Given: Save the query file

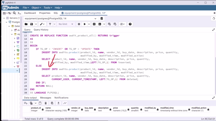Looking at the screenshot, I should [x=31, y=24].
